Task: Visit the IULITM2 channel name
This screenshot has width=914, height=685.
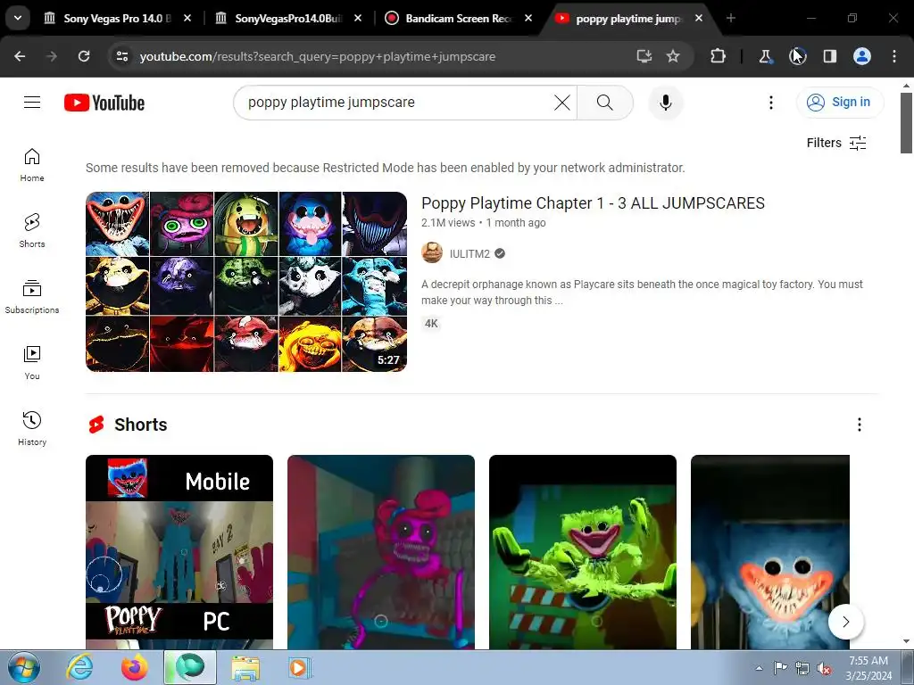Action: coord(469,253)
